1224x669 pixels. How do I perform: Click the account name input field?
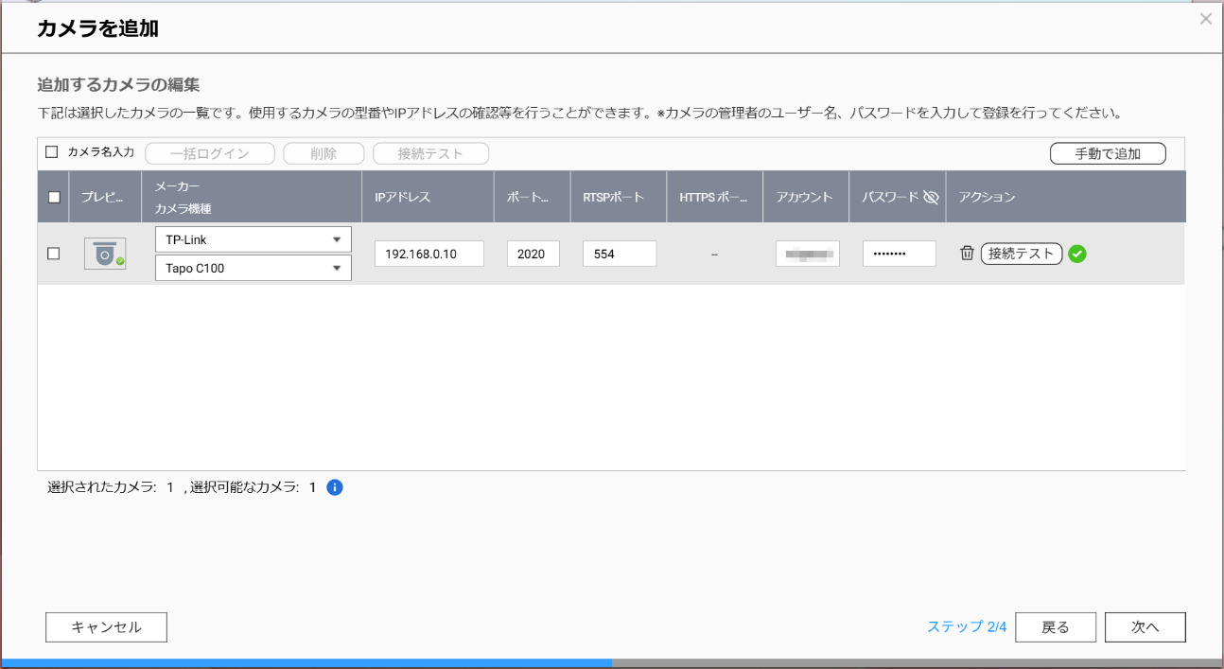point(807,254)
